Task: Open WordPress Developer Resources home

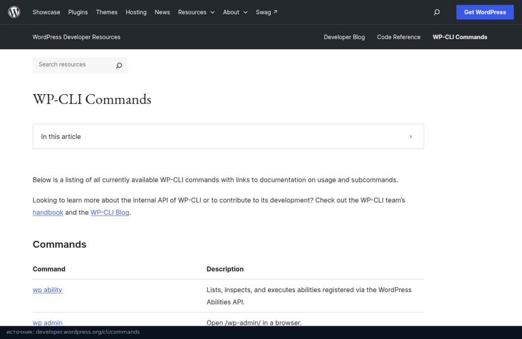Action: tap(76, 37)
